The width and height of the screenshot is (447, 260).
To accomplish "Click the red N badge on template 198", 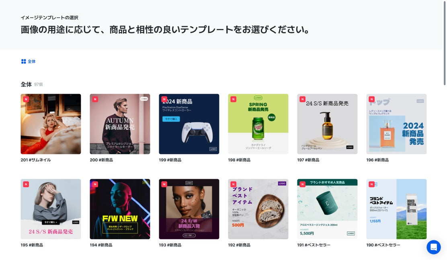I will tap(233, 99).
